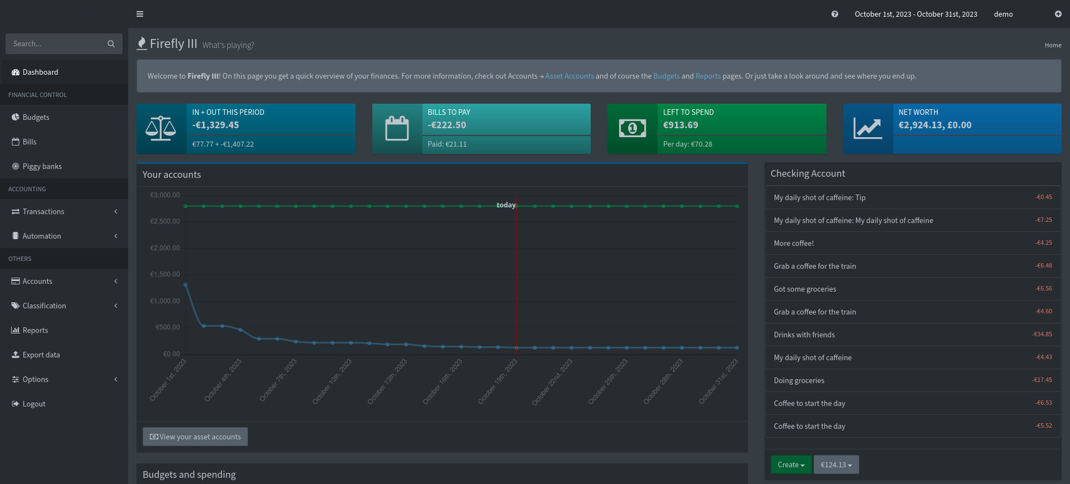Click the today marker on accounts chart
The image size is (1070, 484).
[x=506, y=205]
